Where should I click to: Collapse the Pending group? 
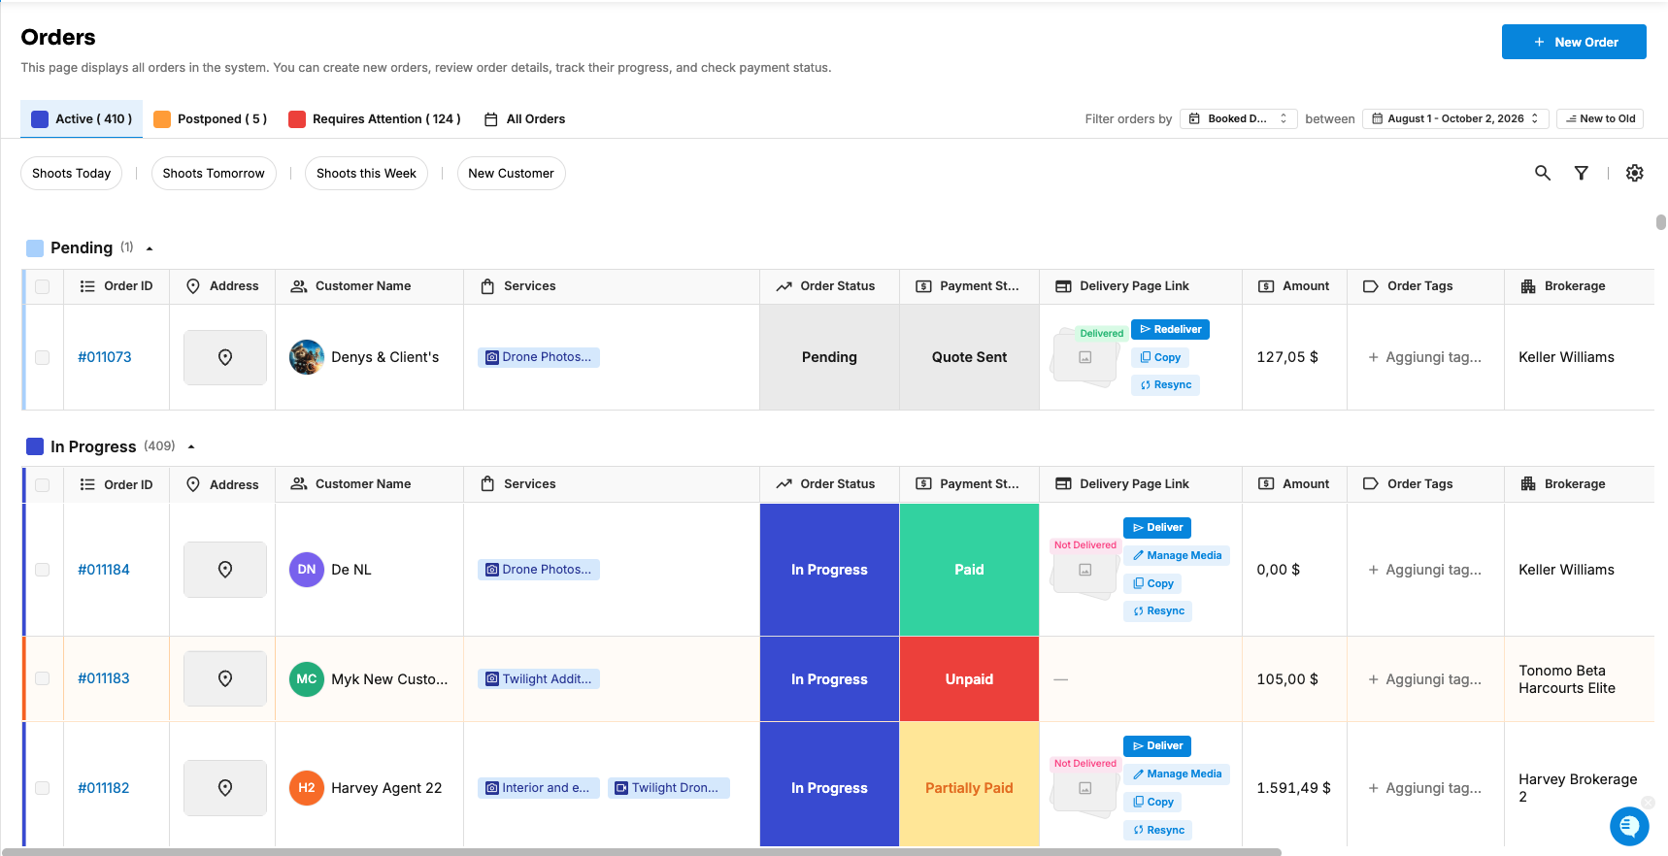(150, 248)
